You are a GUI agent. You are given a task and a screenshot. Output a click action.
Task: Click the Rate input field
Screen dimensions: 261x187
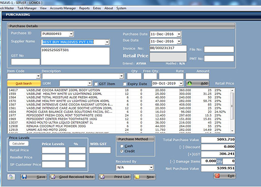click(171, 76)
